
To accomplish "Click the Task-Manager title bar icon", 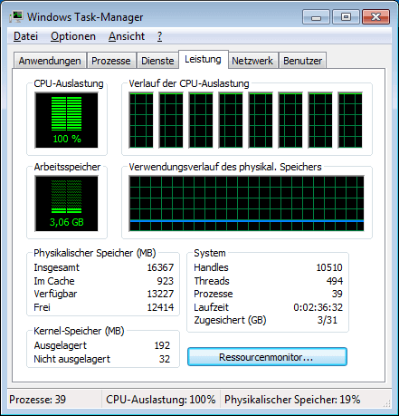I will coord(16,16).
